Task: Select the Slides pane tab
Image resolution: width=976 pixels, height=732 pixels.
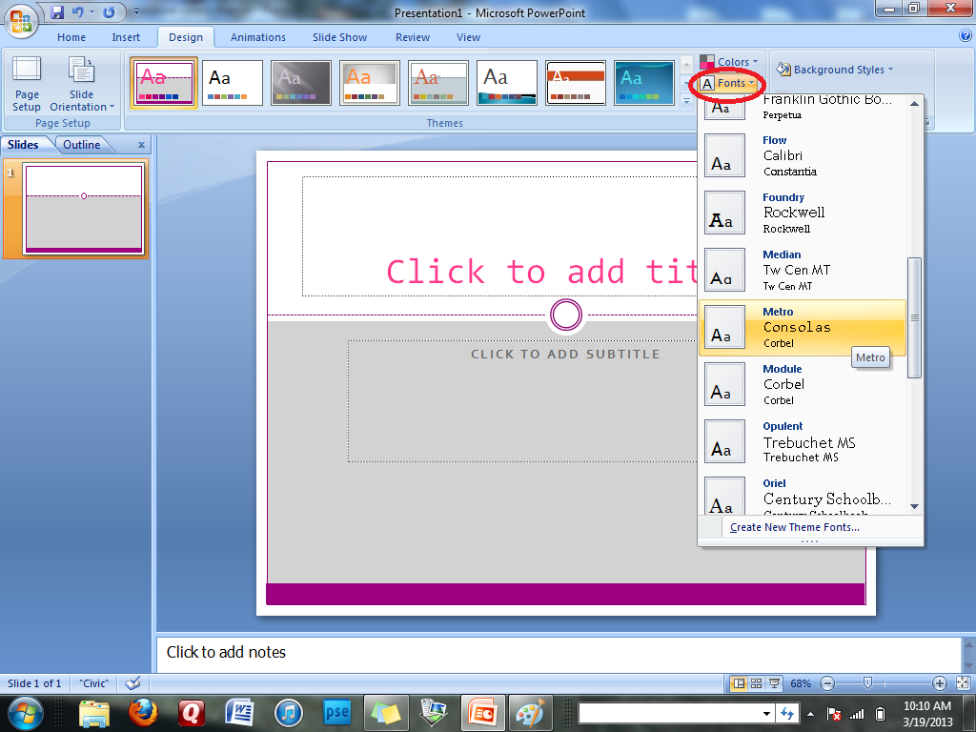Action: 24,145
